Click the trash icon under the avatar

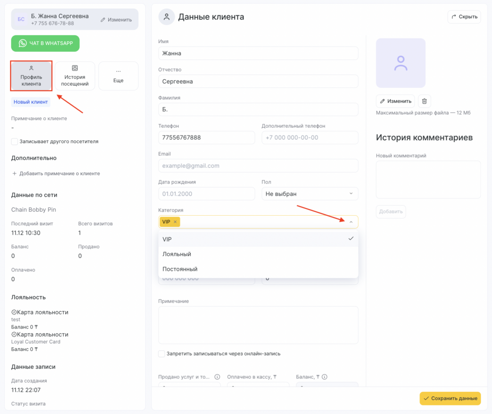(x=424, y=101)
